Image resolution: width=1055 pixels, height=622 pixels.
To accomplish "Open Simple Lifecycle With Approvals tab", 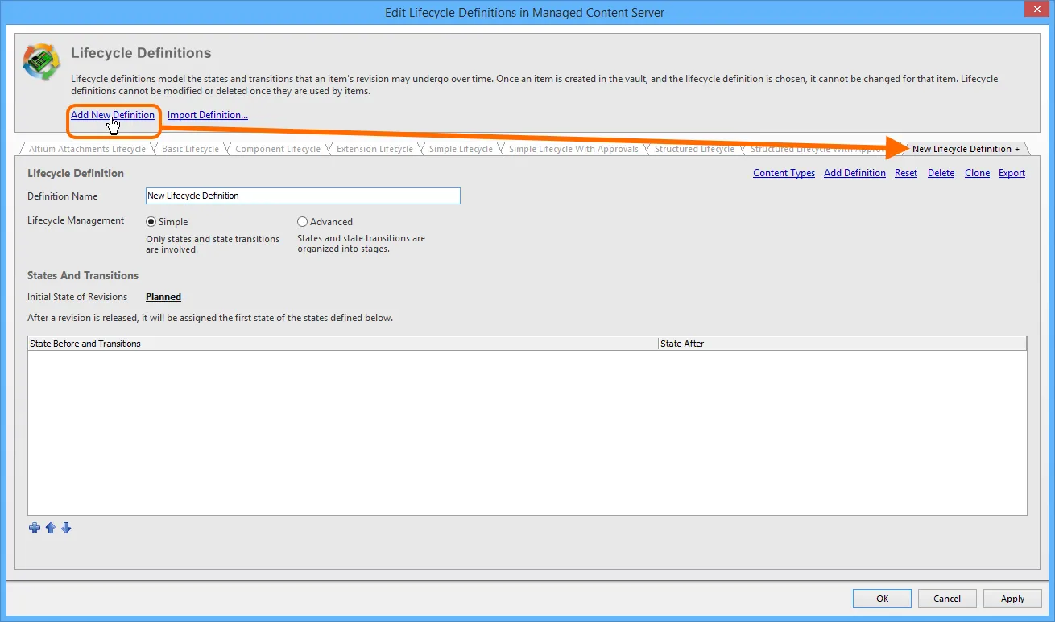I will 573,149.
